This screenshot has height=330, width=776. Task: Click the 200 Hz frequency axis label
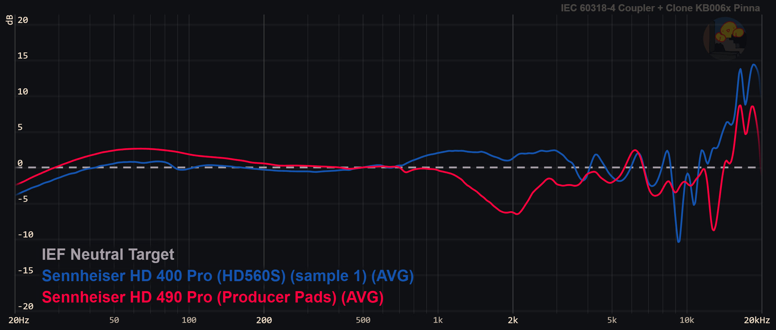264,320
